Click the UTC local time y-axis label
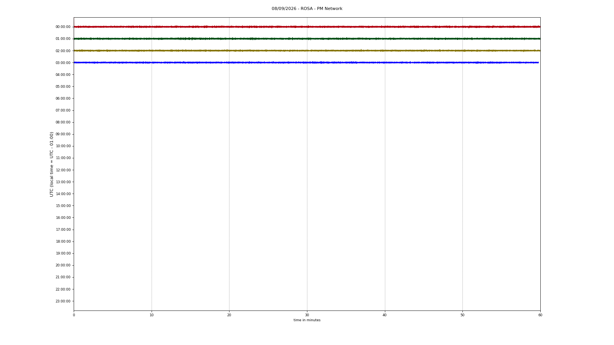The width and height of the screenshot is (614, 345). pyautogui.click(x=51, y=164)
